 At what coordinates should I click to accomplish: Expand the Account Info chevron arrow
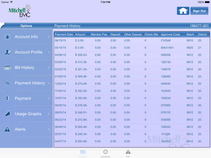coord(49,37)
